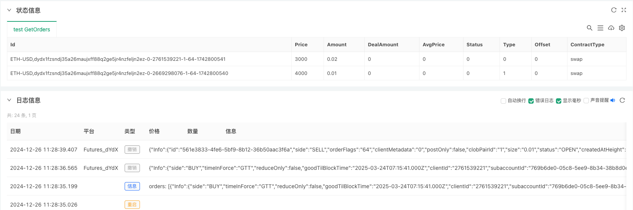The image size is (633, 210).
Task: Collapse the 日志信息 section chevron
Action: [9, 100]
